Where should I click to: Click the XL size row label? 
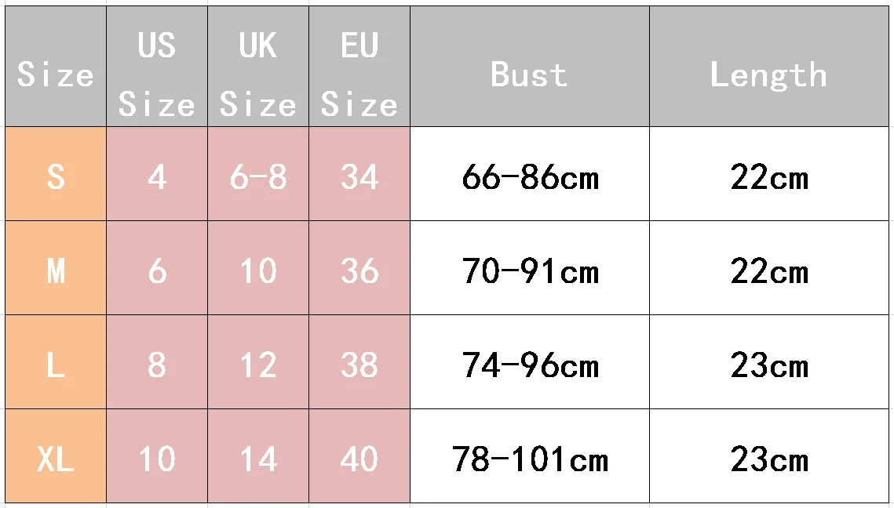55,455
